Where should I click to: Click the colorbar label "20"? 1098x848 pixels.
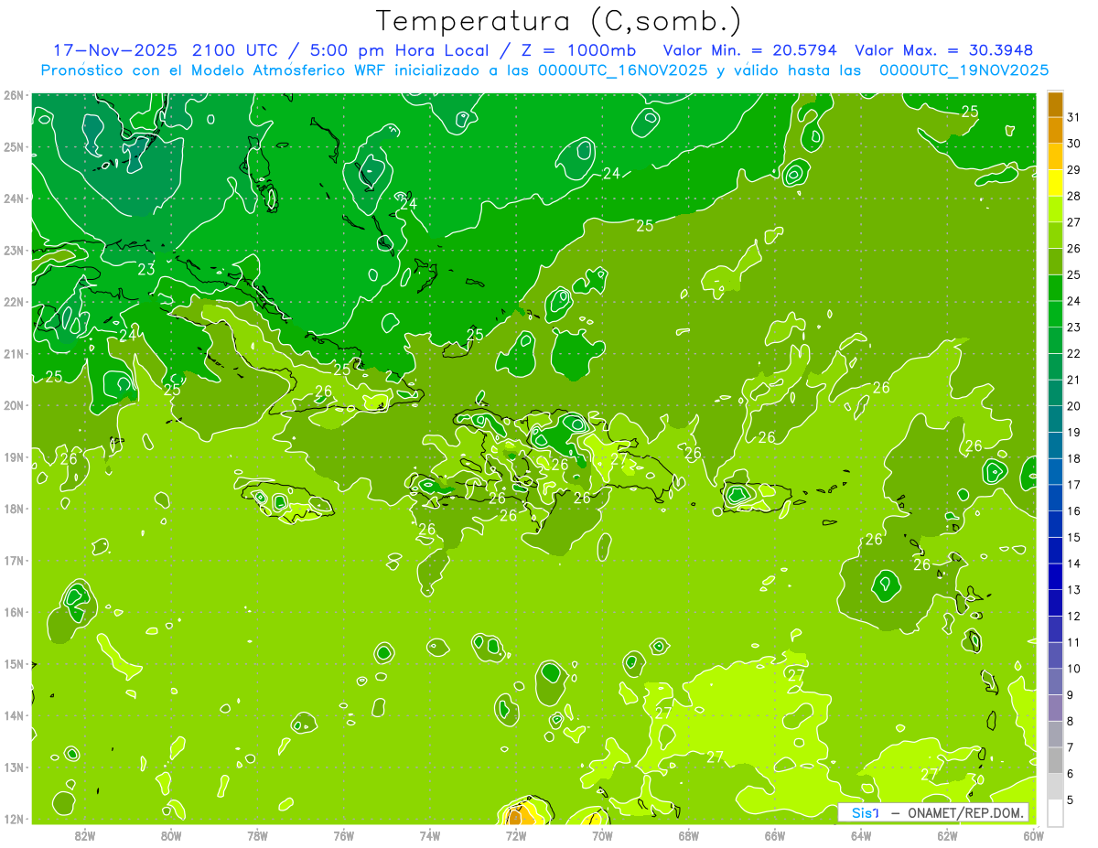tap(1073, 406)
